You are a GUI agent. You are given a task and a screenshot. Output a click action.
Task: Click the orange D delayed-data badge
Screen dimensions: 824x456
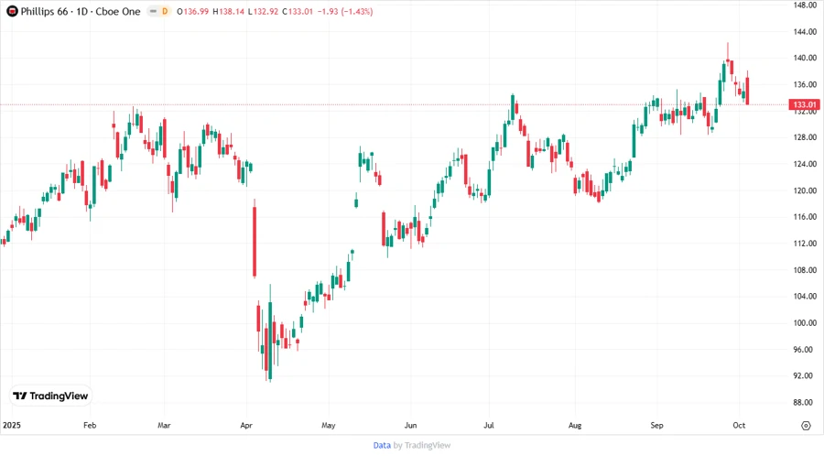pyautogui.click(x=165, y=9)
